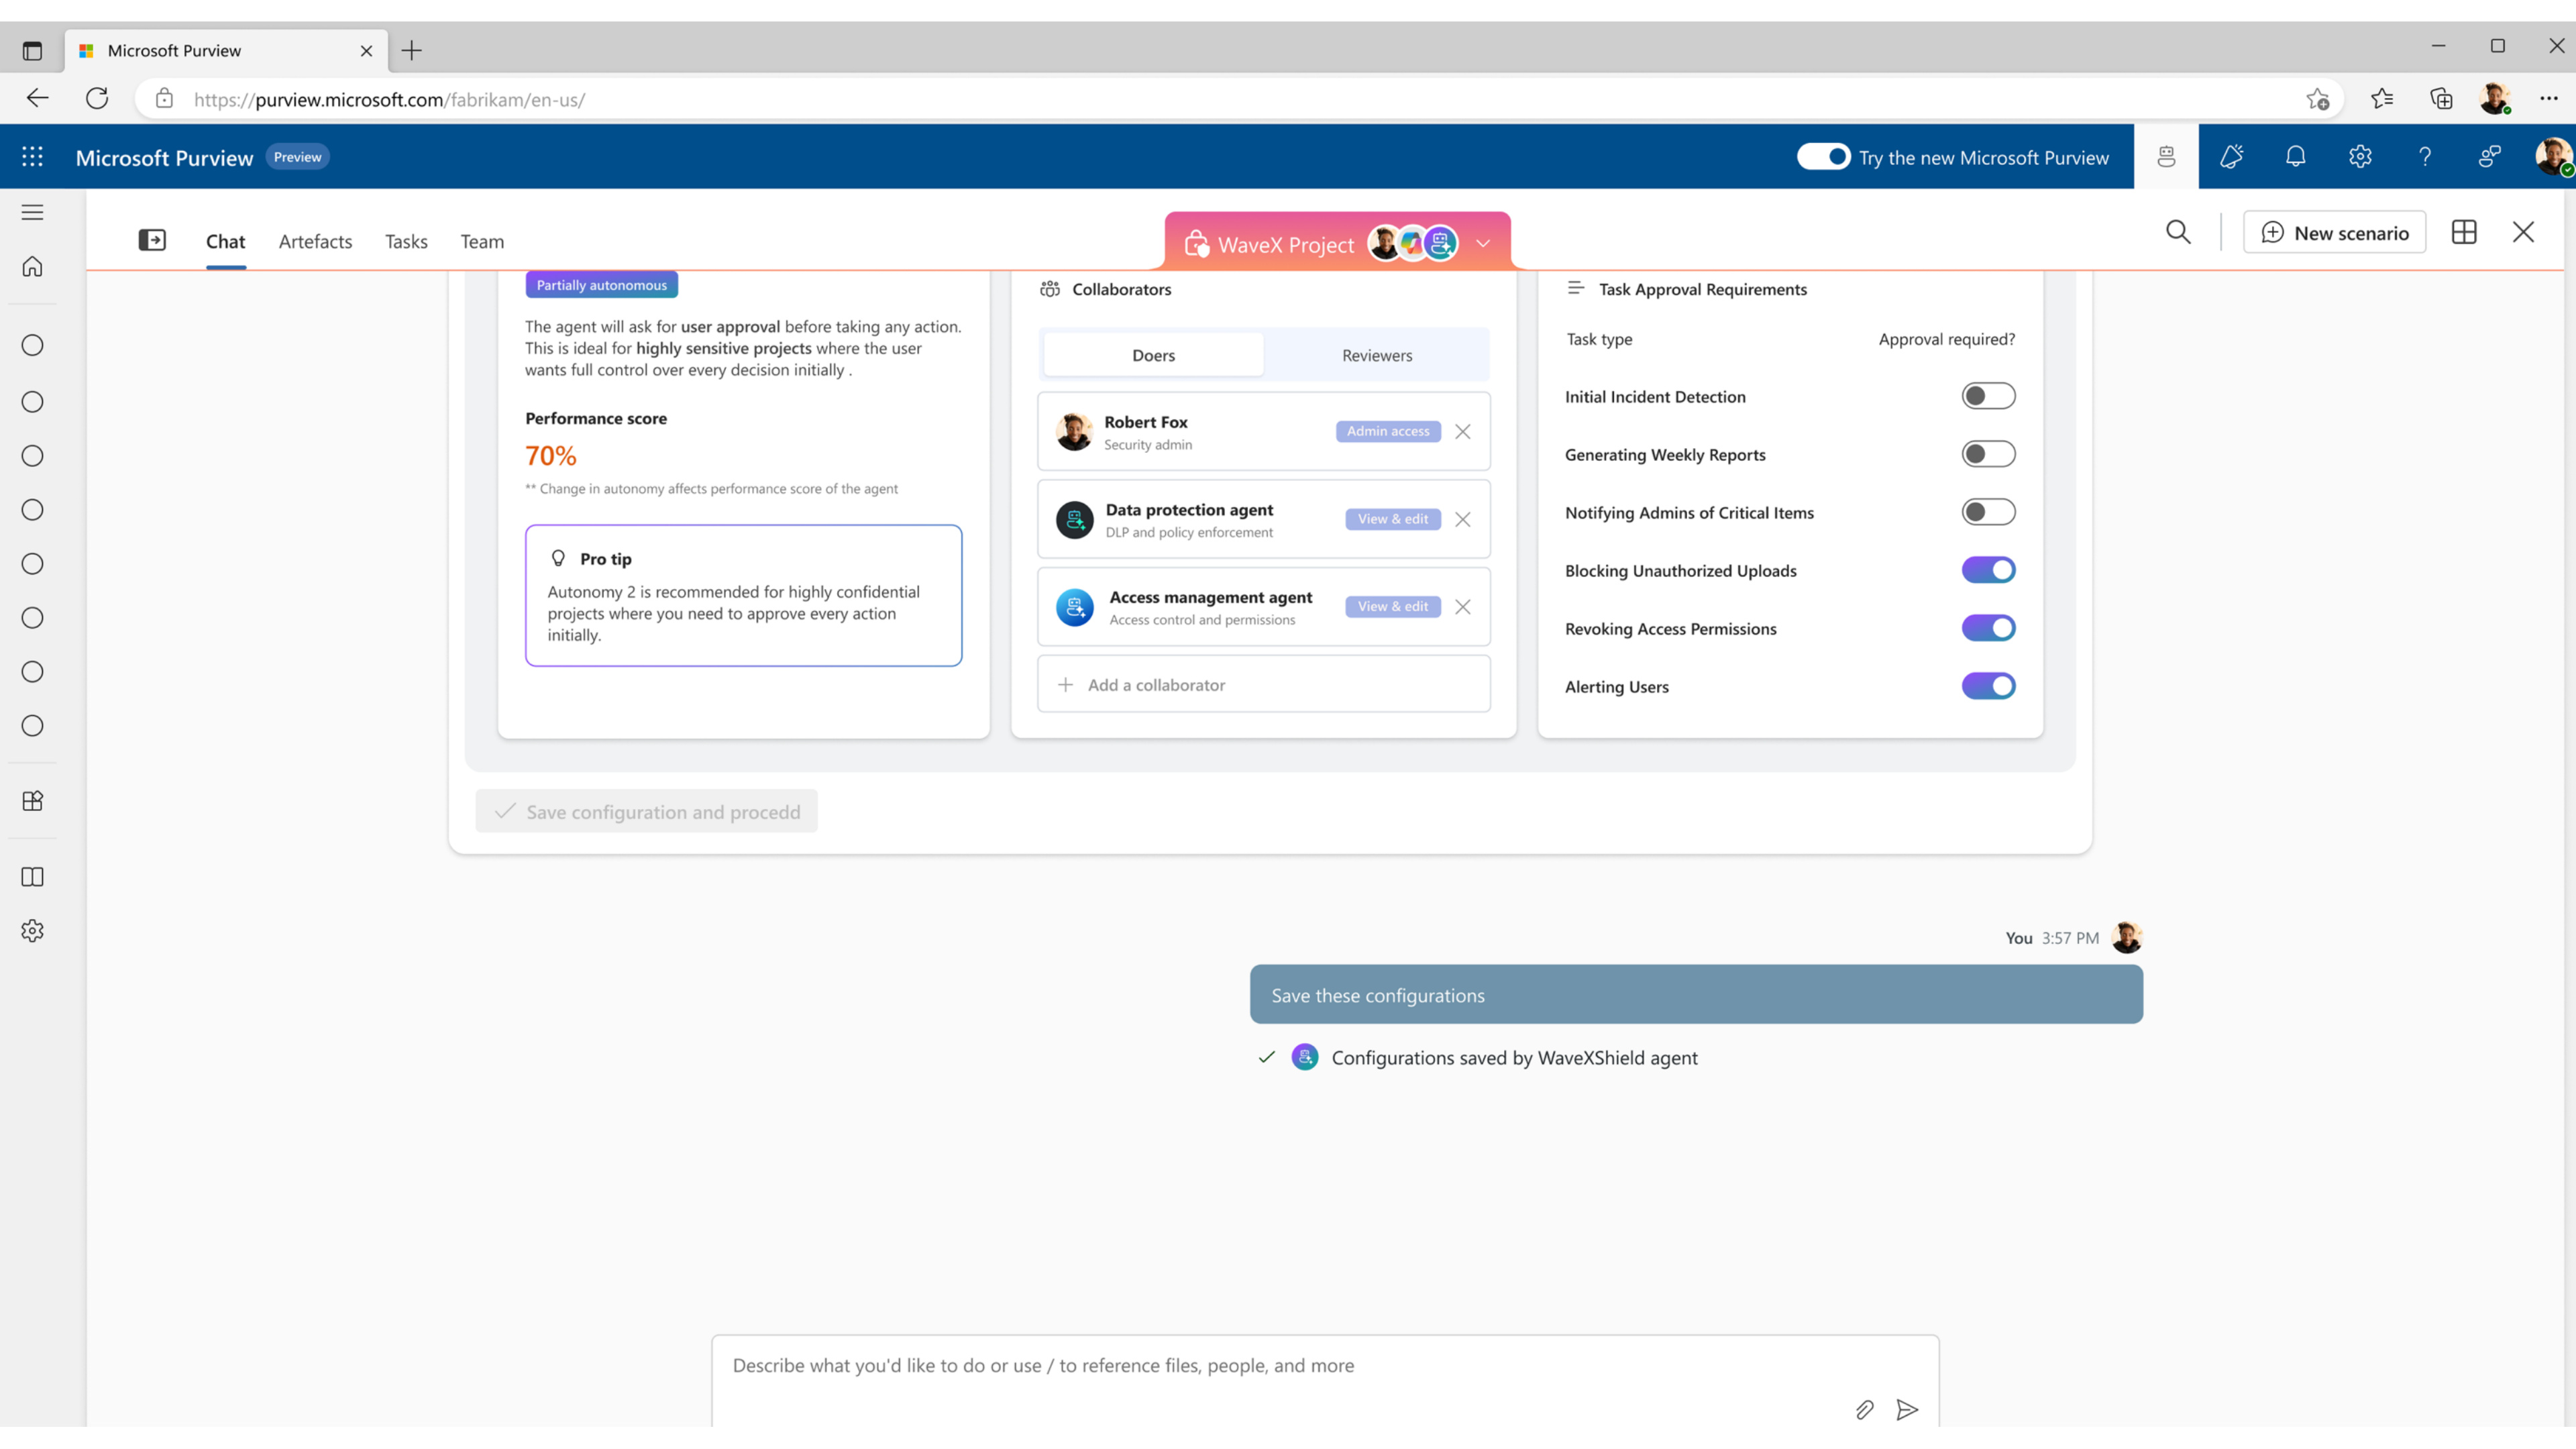Click the Save these configurations message bubble

1696,995
